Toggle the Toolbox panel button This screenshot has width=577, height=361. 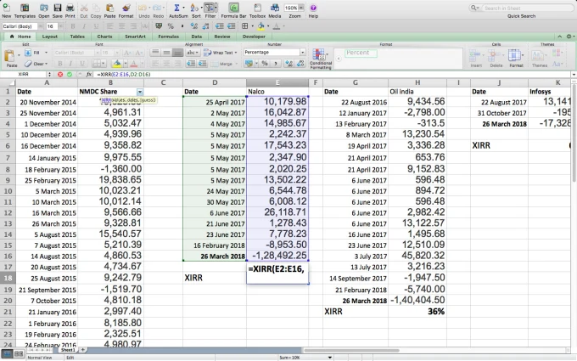click(258, 8)
